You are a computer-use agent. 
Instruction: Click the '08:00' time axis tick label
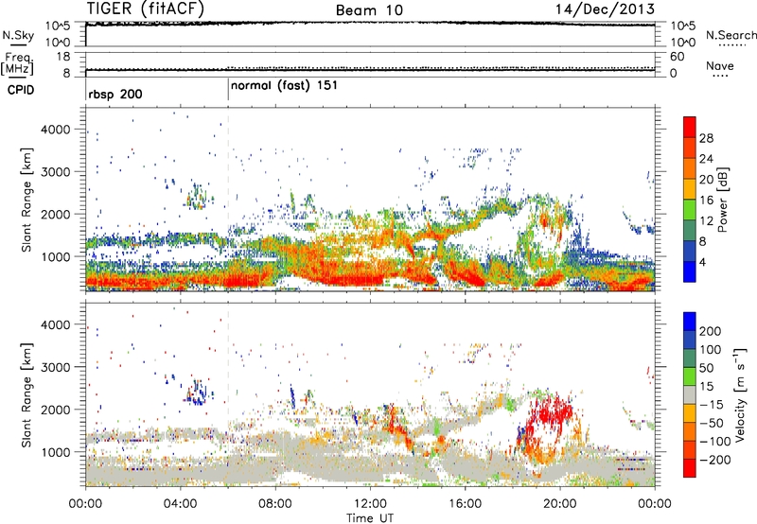click(x=275, y=504)
